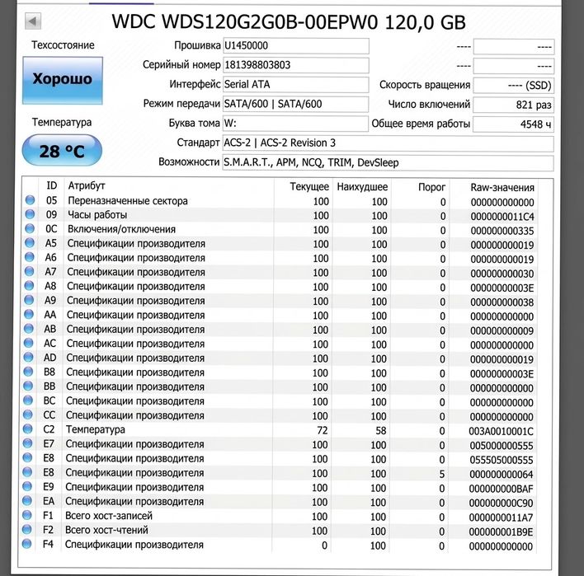Click the Интерфейс field showing Serial ATA
The width and height of the screenshot is (584, 576).
296,85
